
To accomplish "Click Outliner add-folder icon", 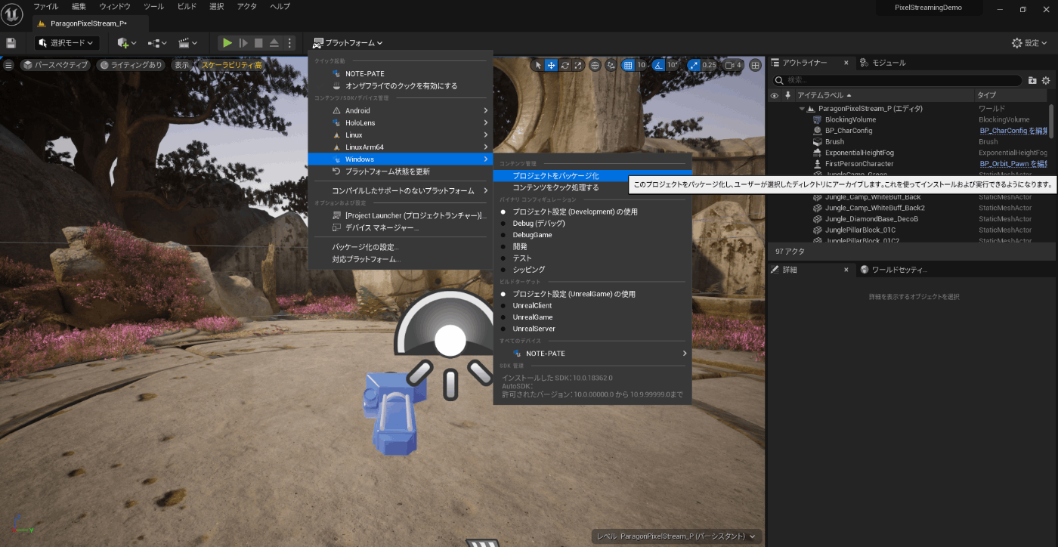I will [x=1032, y=80].
